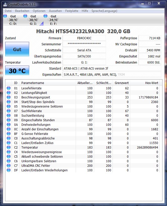Click status orb of Beschleunigungszeit row
This screenshot has width=167, height=206.
pos(9,97)
